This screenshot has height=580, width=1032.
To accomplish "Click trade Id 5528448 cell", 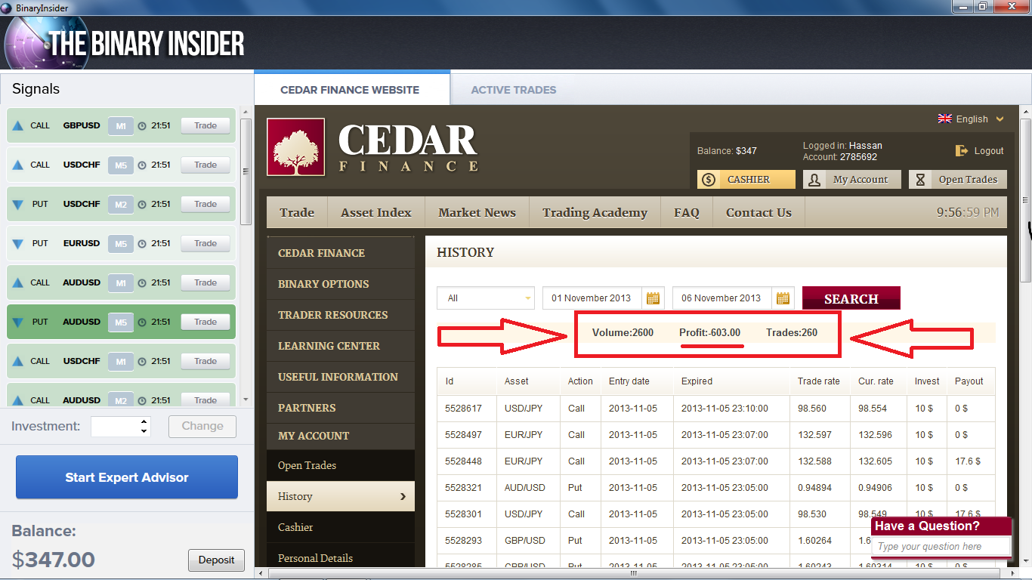I will point(467,461).
